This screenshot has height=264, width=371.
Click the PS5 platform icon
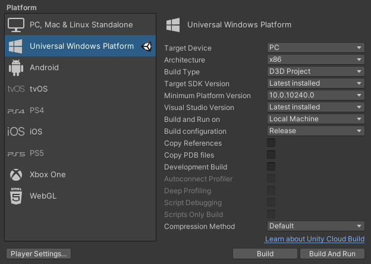16,153
